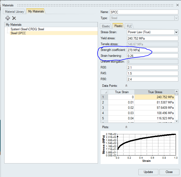Switch to the FLC tab
Viewport: 181px width, 177px height.
click(129, 26)
